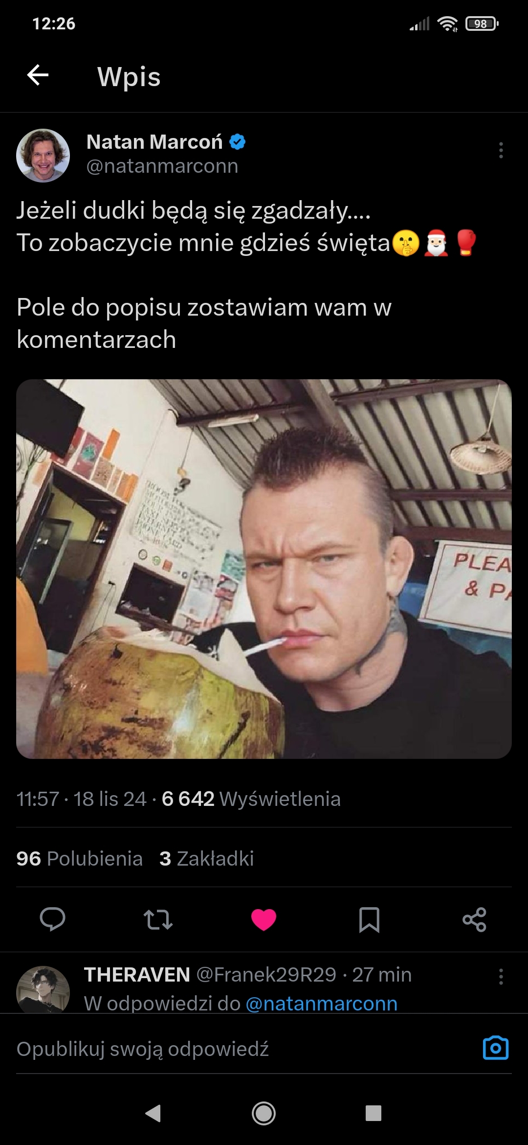Tap the back arrow next to Wpis
Viewport: 528px width, 1145px height.
(38, 75)
